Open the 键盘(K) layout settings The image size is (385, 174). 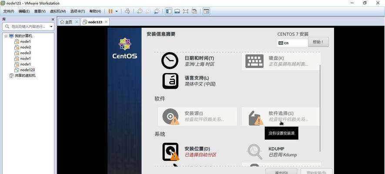[x=281, y=61]
